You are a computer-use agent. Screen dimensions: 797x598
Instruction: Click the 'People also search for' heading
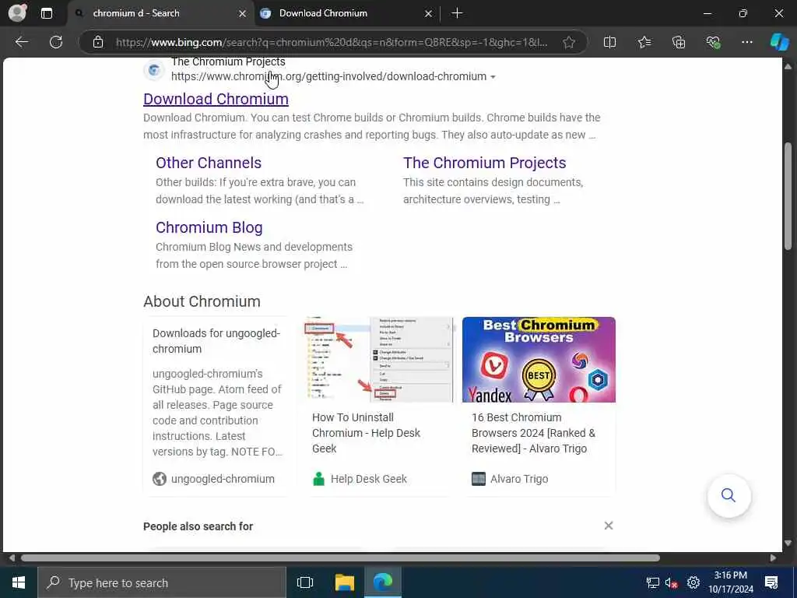[x=198, y=526]
